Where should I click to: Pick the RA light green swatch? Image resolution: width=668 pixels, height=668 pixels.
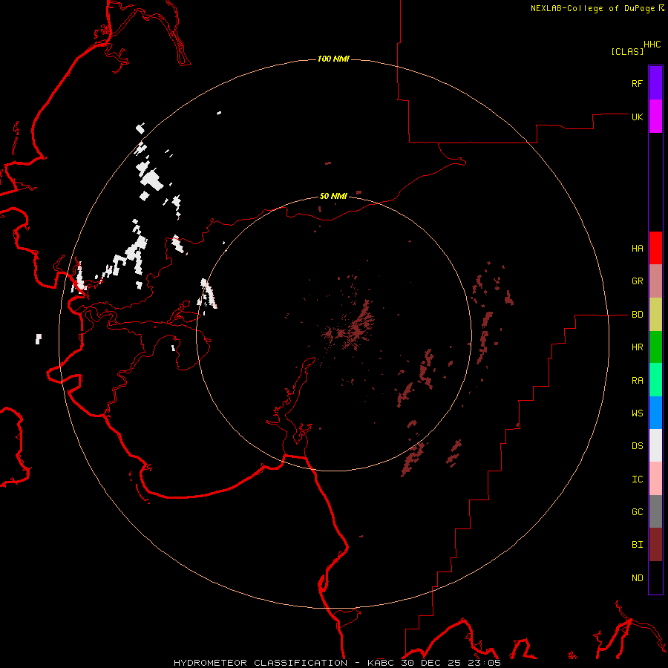(655, 380)
